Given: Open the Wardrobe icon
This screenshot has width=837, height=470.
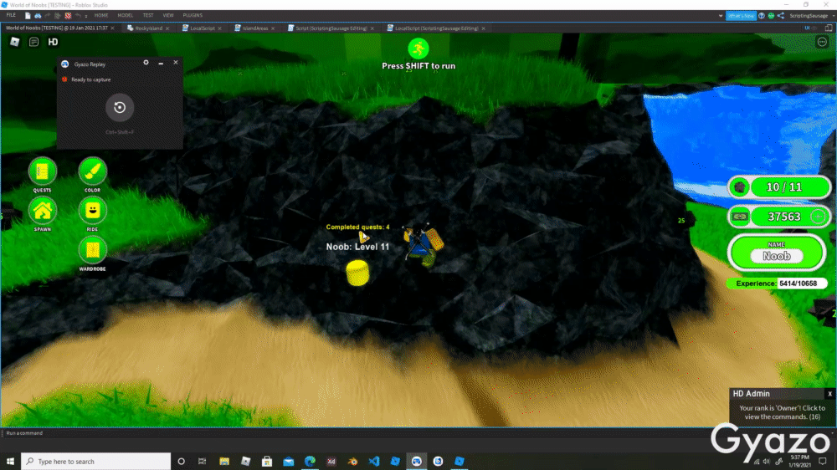Looking at the screenshot, I should [92, 251].
